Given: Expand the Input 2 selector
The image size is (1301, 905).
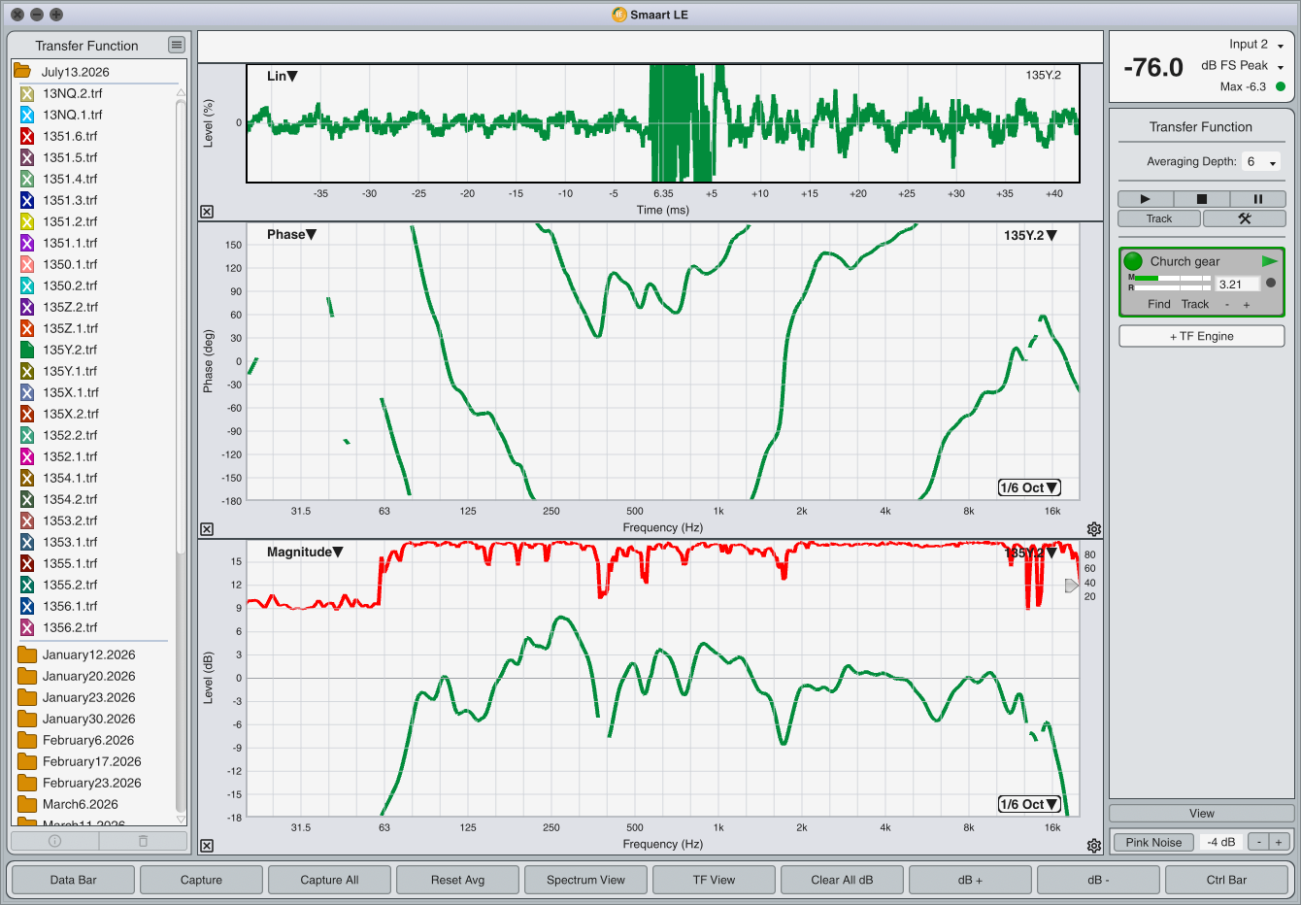Looking at the screenshot, I should [x=1256, y=45].
